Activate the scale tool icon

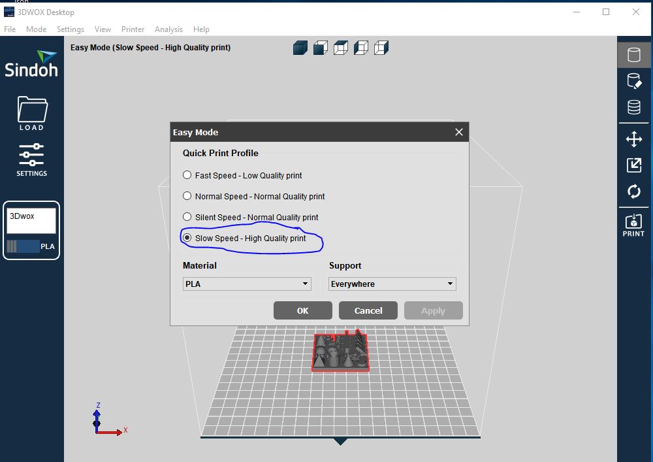click(x=634, y=165)
